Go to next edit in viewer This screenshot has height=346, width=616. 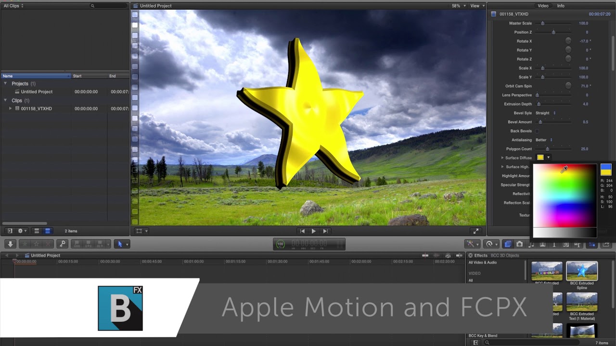point(325,231)
